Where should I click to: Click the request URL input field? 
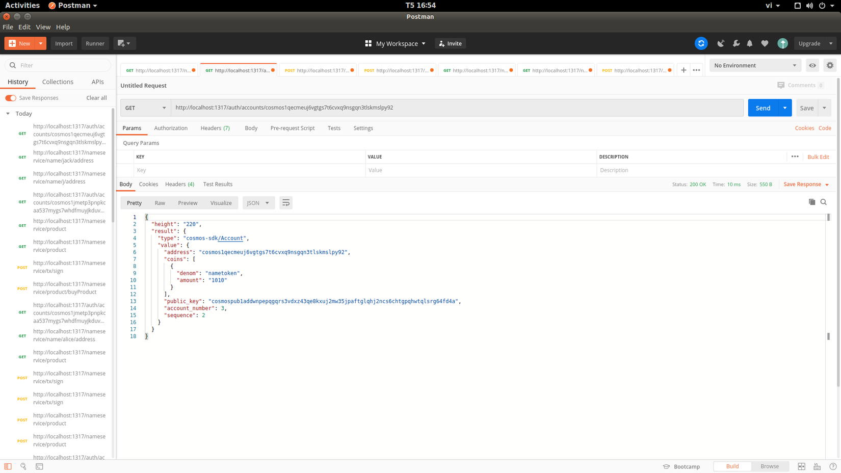click(457, 108)
